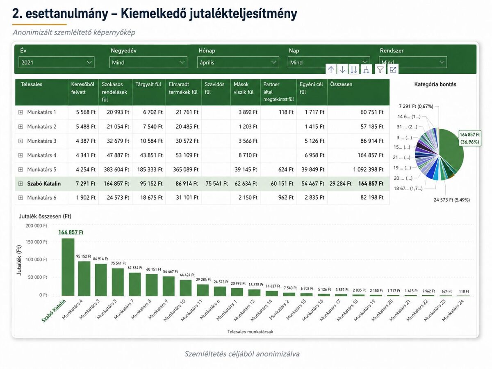Go to next level with double-arrow icon
The height and width of the screenshot is (369, 492).
(x=354, y=70)
